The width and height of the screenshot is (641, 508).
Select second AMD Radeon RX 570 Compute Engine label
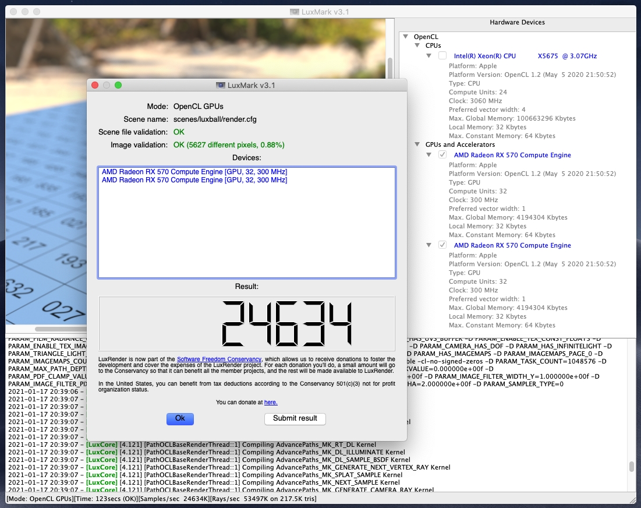click(x=512, y=245)
